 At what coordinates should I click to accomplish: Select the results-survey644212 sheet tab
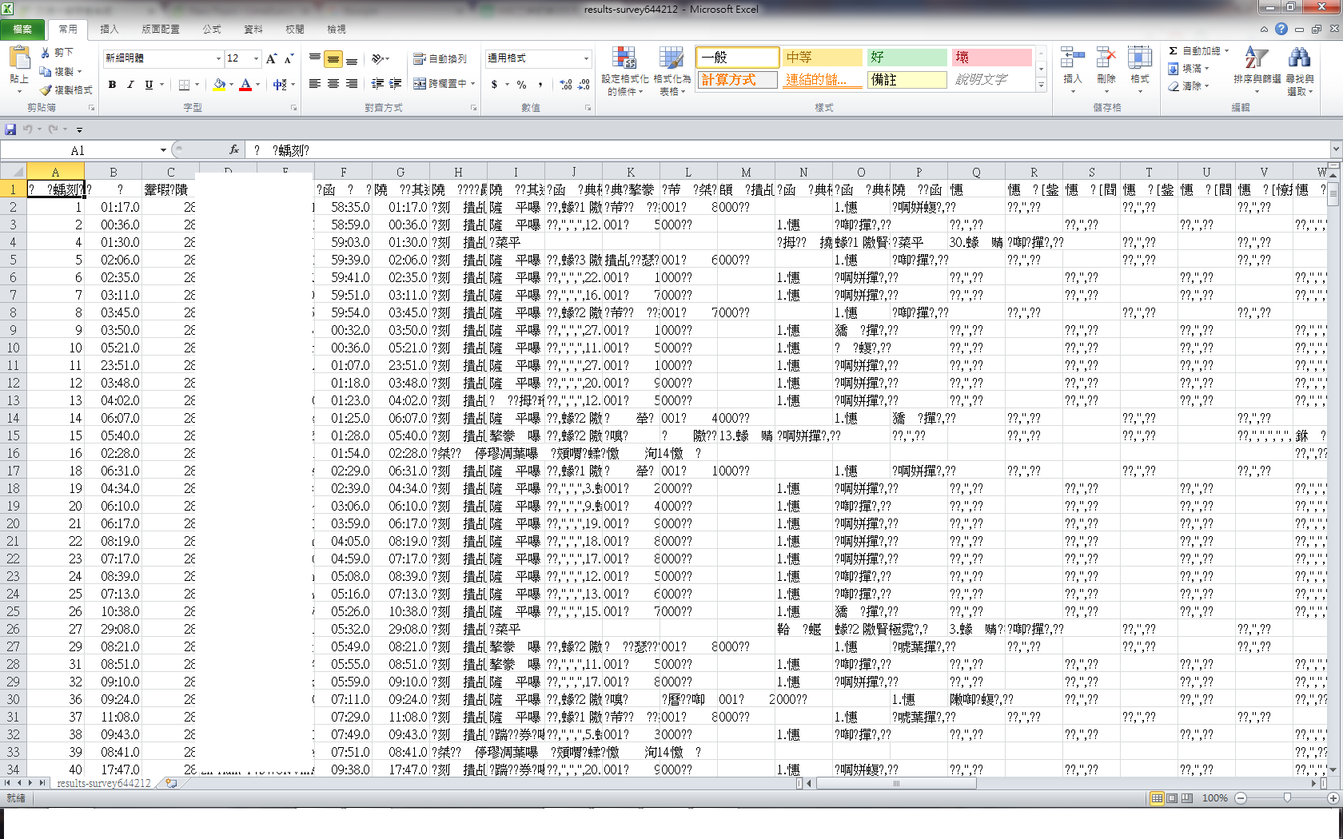click(x=104, y=783)
